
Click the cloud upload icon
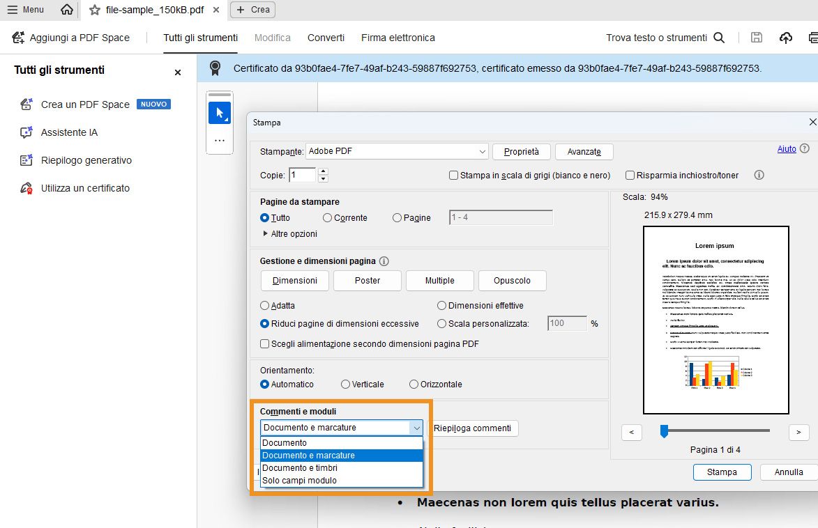tap(786, 38)
